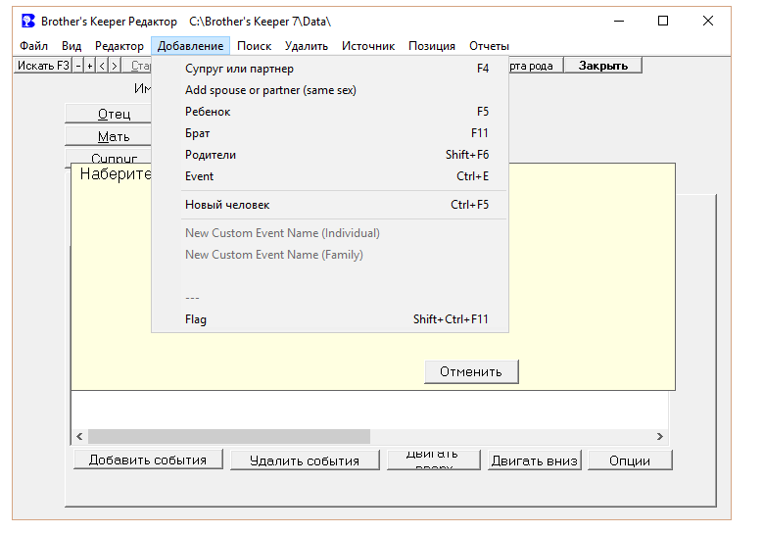Click the Искать F3 toolbar button

coord(43,66)
